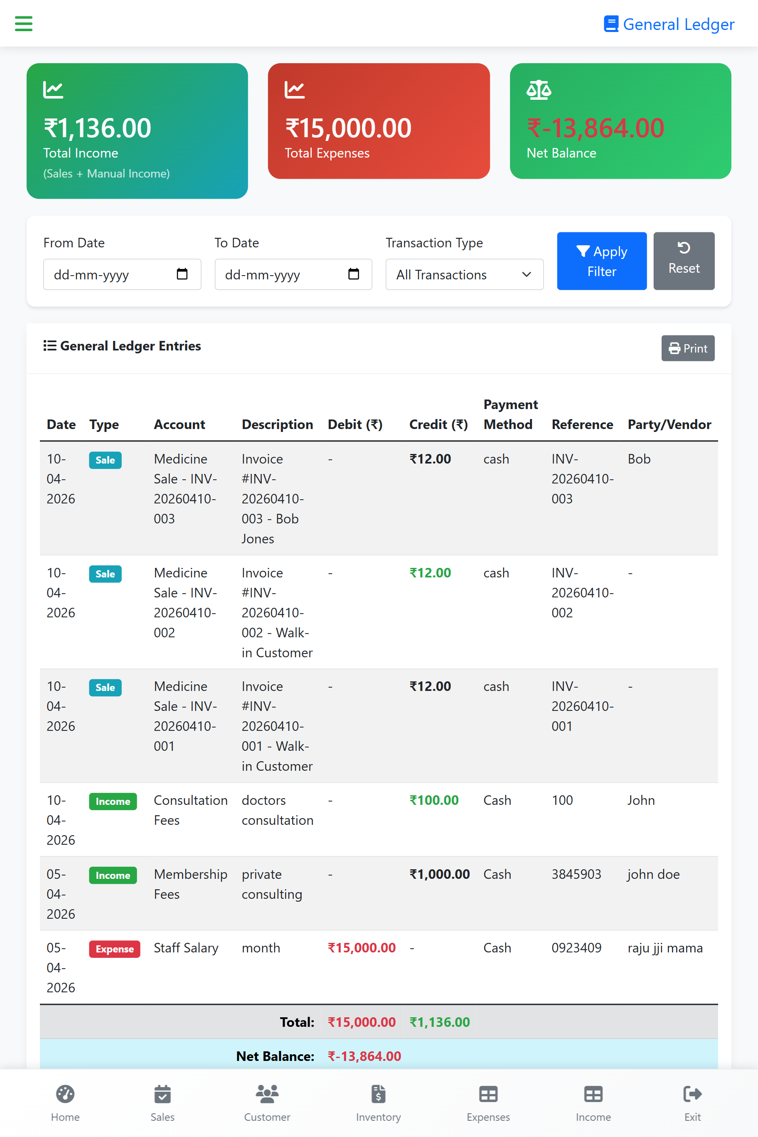This screenshot has width=758, height=1137.
Task: Click the ₹15,000.00 debit on Staff Salary row
Action: point(362,948)
